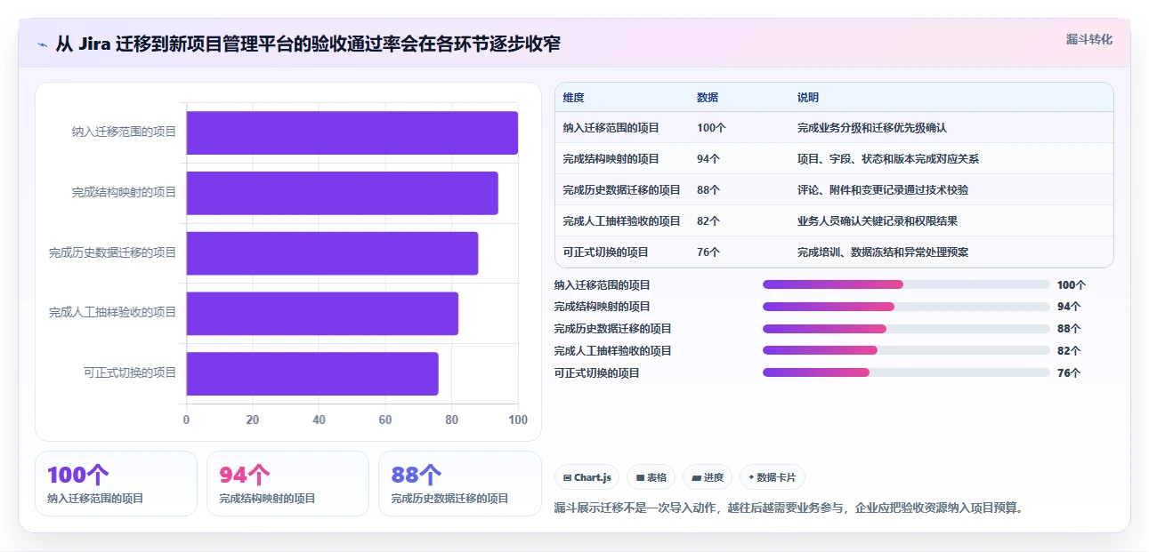
Task: Click table cell 可正式切换的项目 in 维度 column
Action: 606,252
